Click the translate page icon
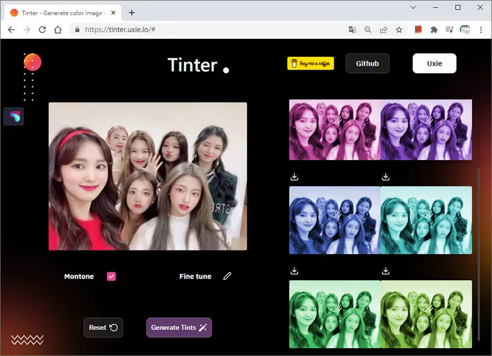Image resolution: width=492 pixels, height=356 pixels. point(352,30)
